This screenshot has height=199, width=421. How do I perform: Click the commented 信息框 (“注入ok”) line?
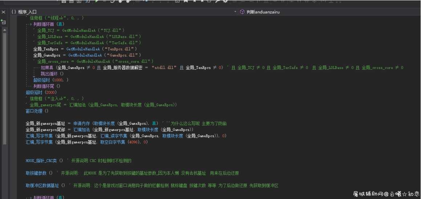[54, 98]
